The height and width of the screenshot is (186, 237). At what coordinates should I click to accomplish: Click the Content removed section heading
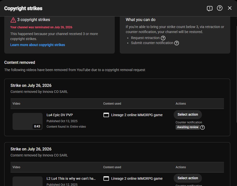[x=20, y=63]
